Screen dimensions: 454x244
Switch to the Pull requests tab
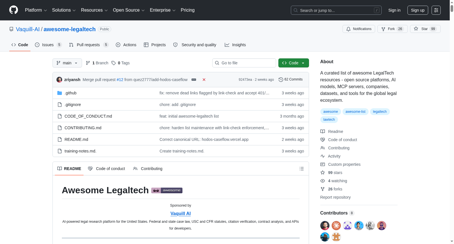pyautogui.click(x=89, y=45)
